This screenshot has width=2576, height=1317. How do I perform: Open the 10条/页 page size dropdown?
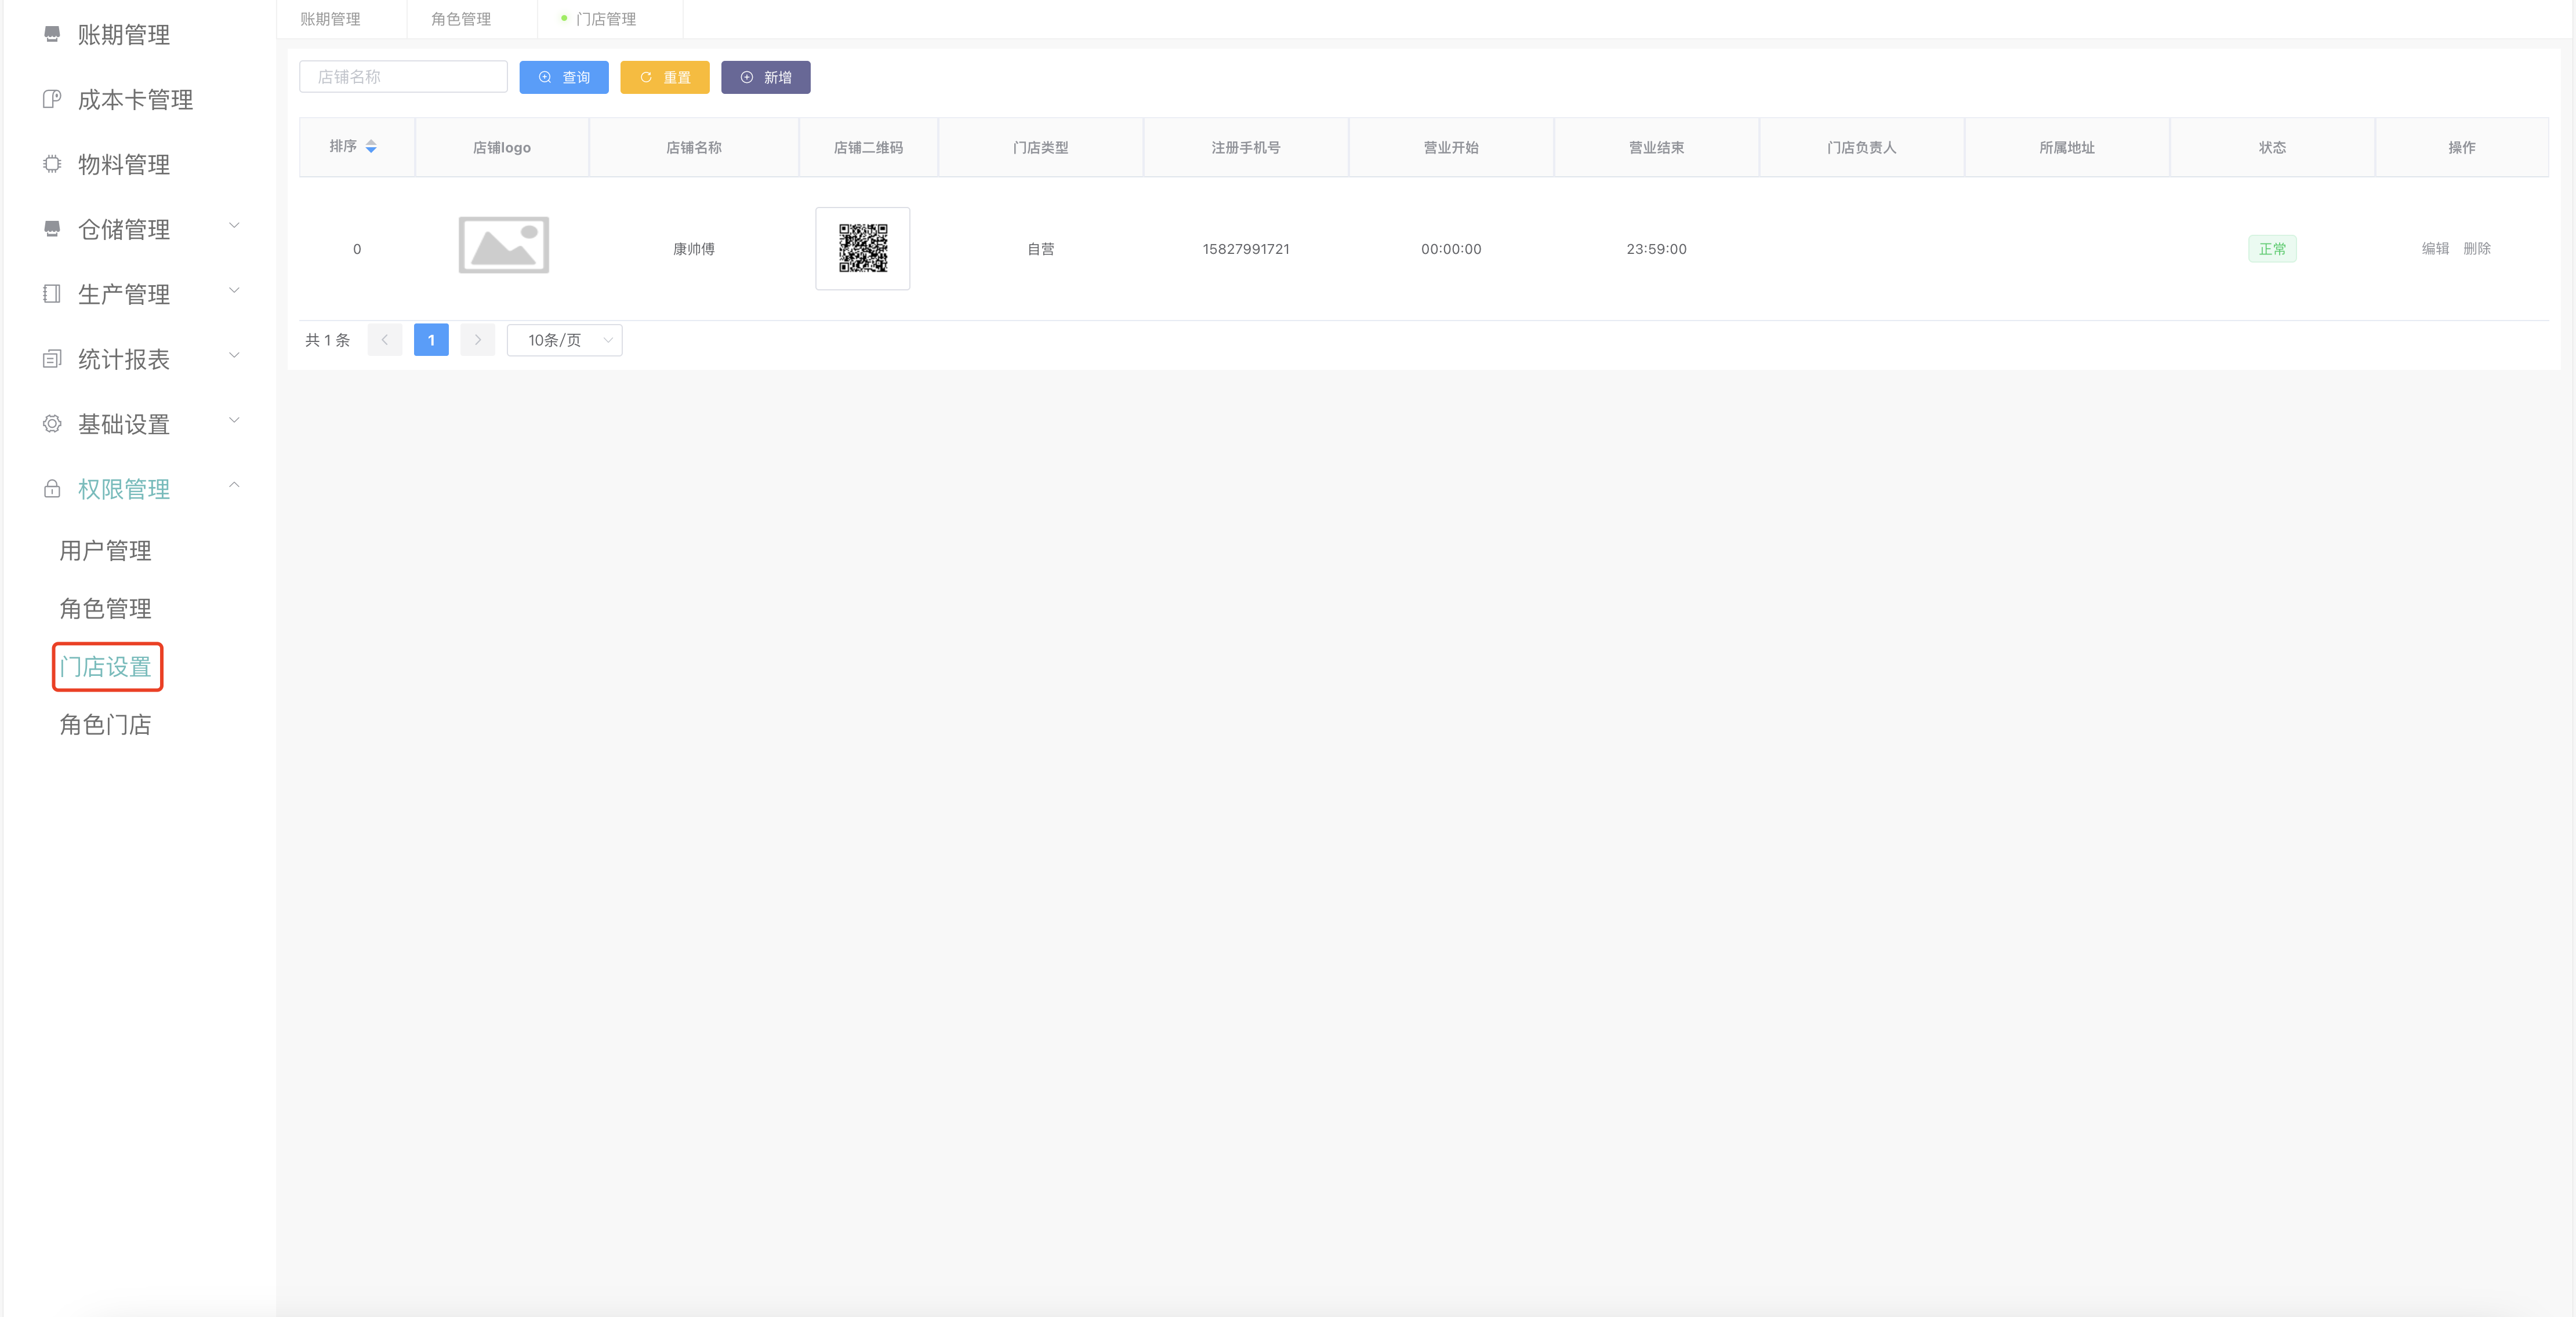(x=564, y=340)
